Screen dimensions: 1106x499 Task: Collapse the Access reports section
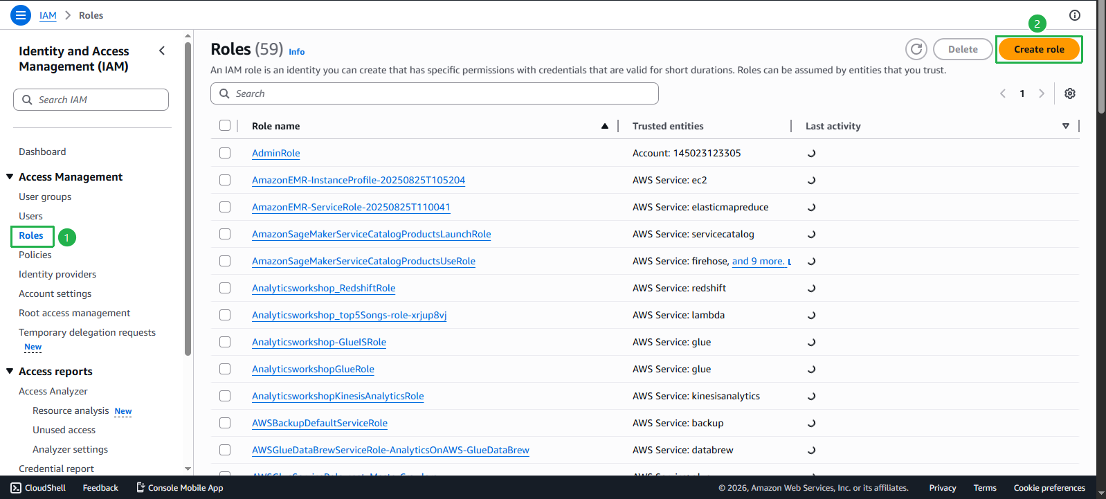10,371
